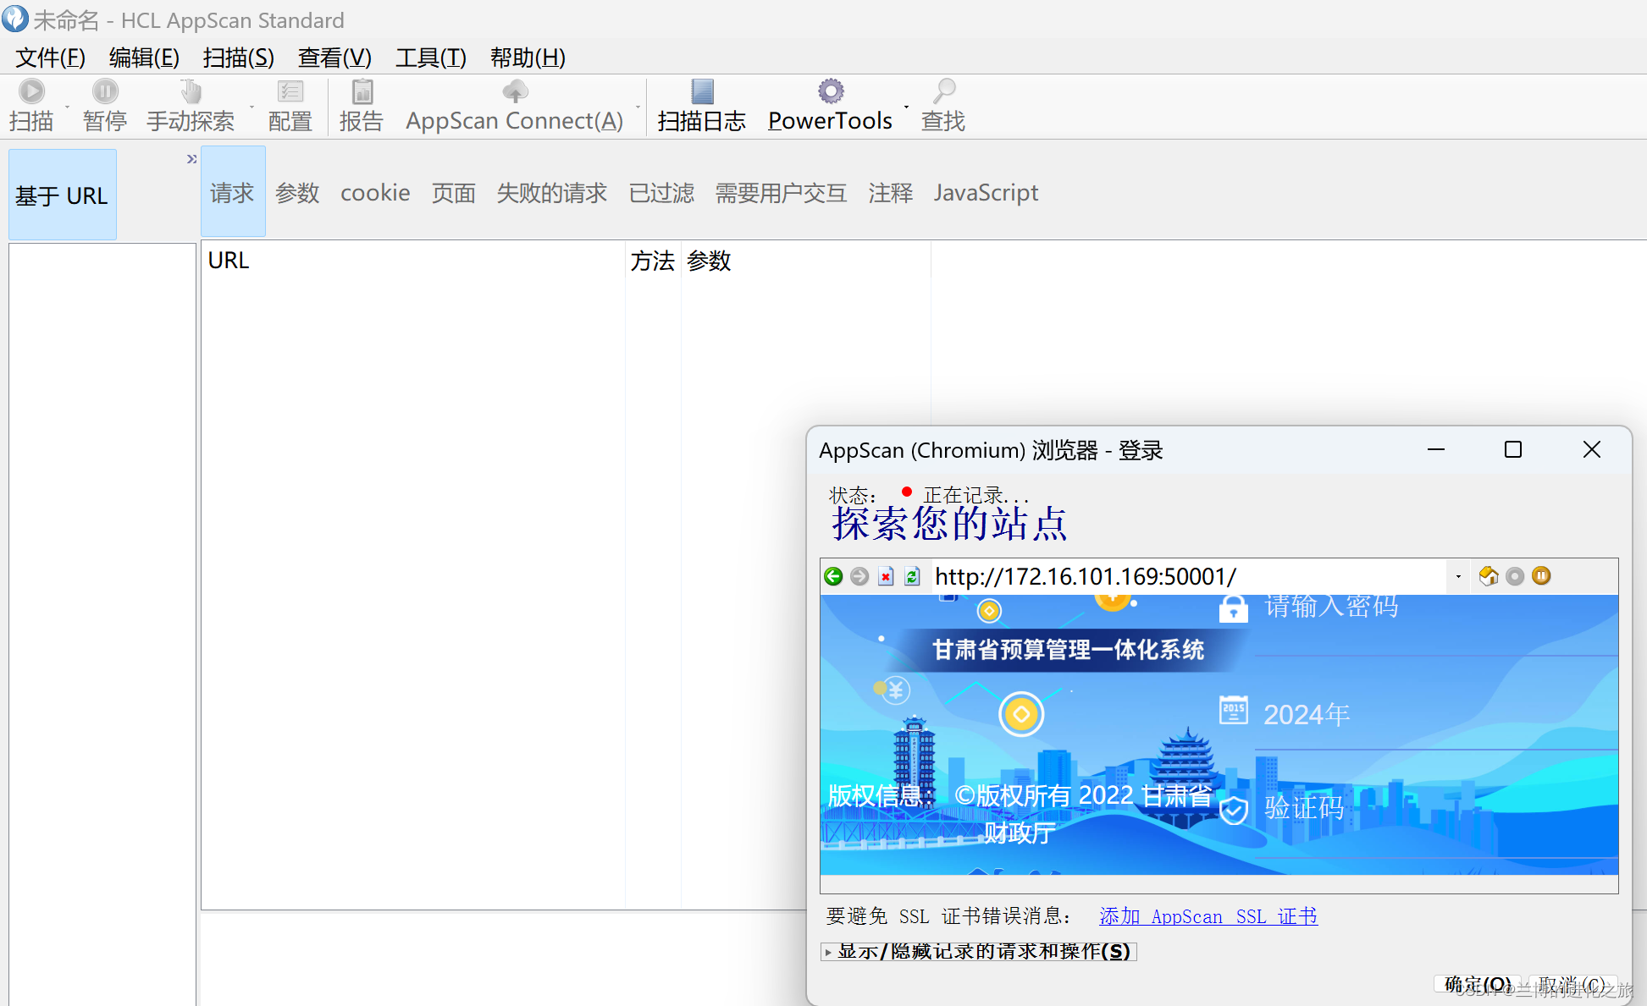Switch to the JavaScript tab

tap(986, 193)
